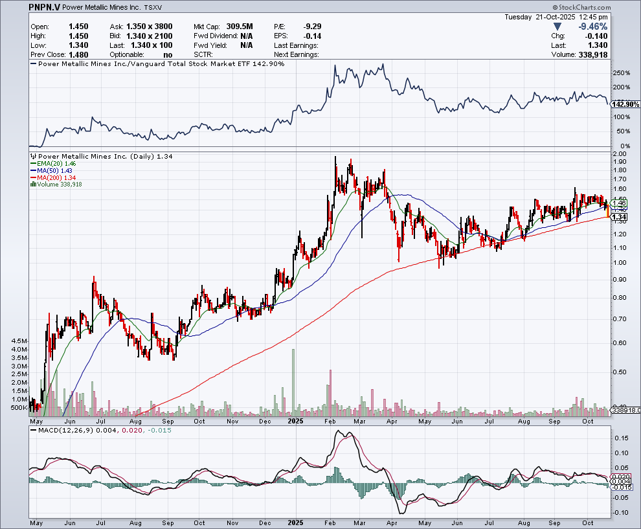Click the Feb label on bottom time axis
Image resolution: width=641 pixels, height=529 pixels.
point(330,521)
